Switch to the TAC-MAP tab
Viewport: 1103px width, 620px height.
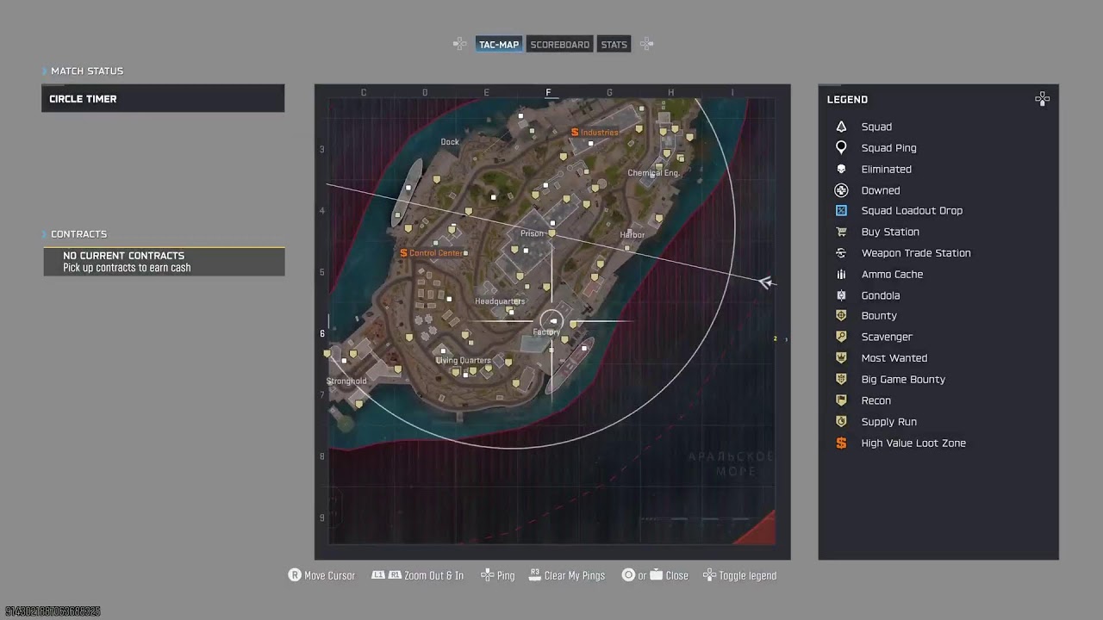click(499, 45)
